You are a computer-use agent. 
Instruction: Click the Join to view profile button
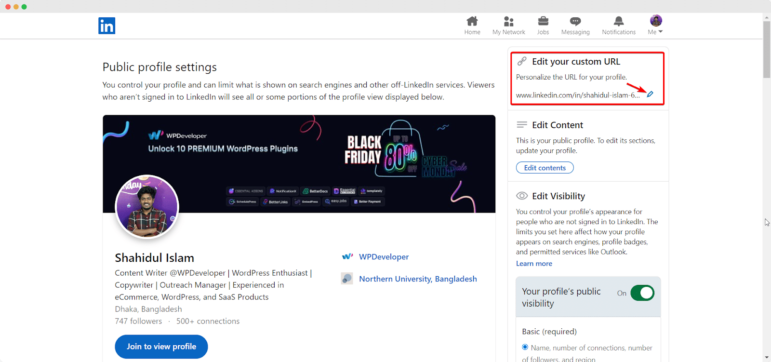[x=161, y=347]
